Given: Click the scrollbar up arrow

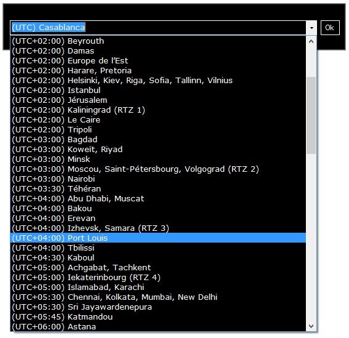Looking at the screenshot, I should click(x=311, y=41).
